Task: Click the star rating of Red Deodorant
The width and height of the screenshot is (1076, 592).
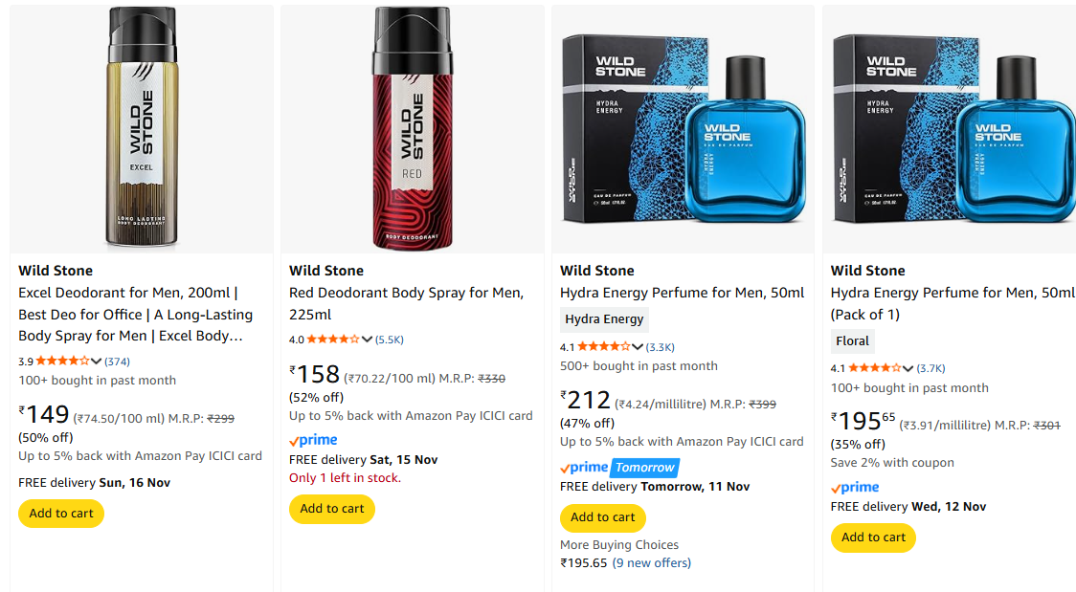Action: coord(333,340)
